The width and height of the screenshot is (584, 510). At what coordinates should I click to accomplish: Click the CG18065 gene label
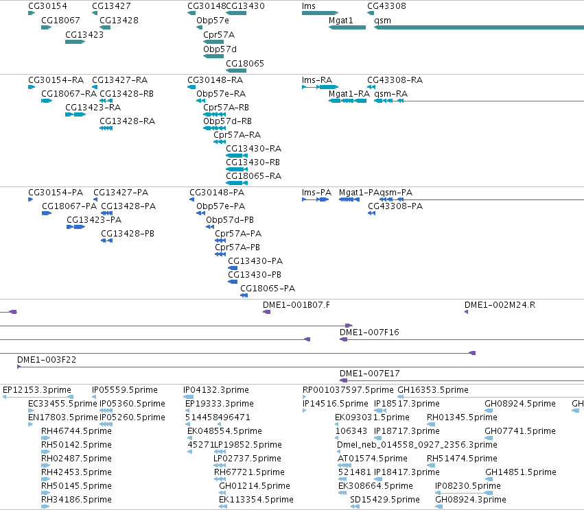click(x=245, y=64)
